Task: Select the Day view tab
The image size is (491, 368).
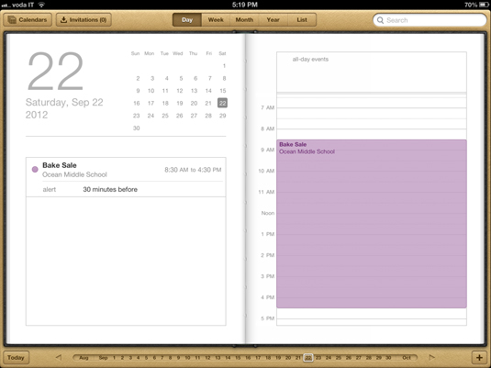Action: (x=187, y=20)
